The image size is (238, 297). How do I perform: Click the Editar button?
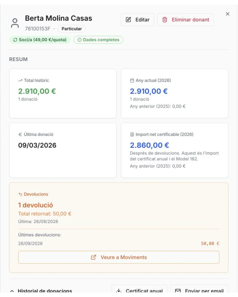tap(138, 20)
